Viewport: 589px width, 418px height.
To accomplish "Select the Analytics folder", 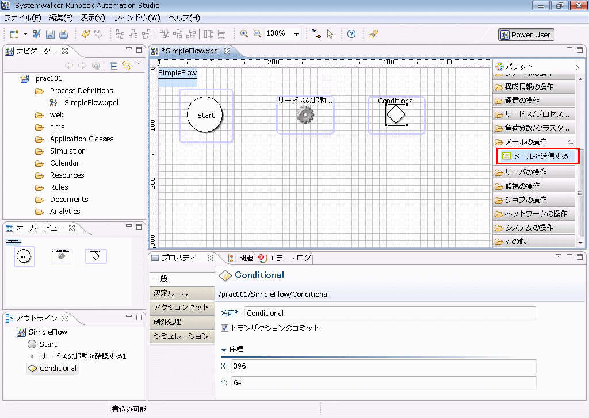I will coord(65,212).
